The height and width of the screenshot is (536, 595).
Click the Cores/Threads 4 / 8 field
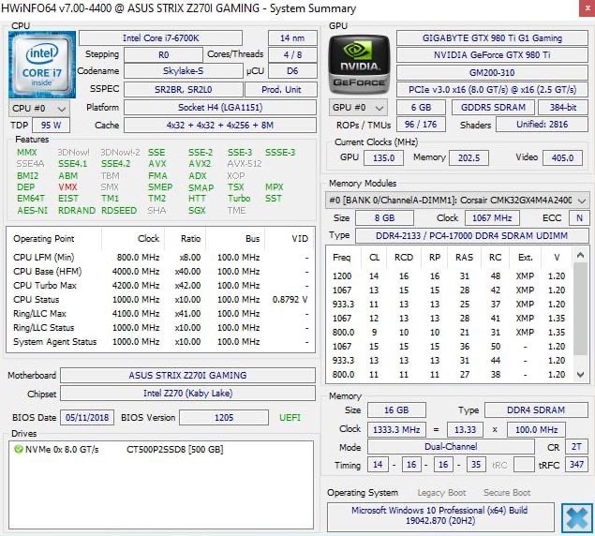pyautogui.click(x=292, y=55)
